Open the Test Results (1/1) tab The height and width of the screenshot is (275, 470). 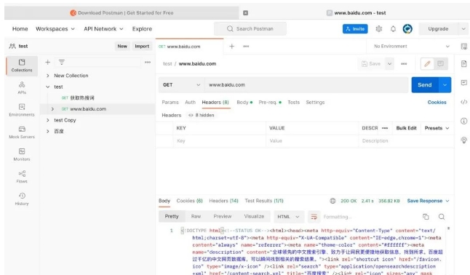264,201
